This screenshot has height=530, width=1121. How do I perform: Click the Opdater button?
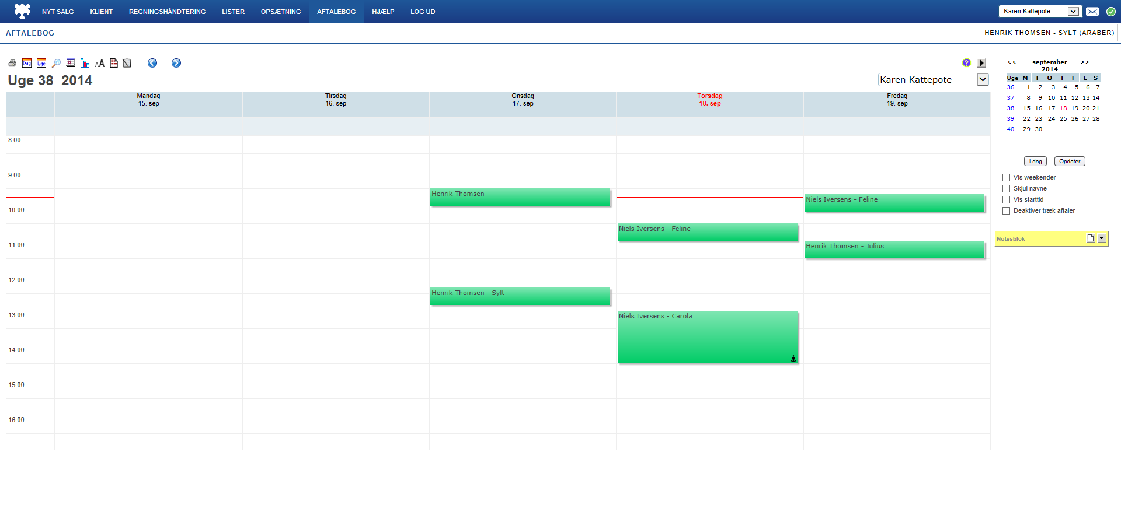click(1070, 162)
